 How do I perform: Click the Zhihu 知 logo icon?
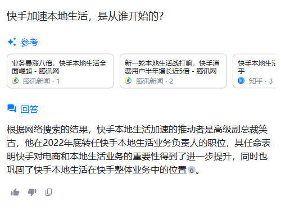click(241, 81)
